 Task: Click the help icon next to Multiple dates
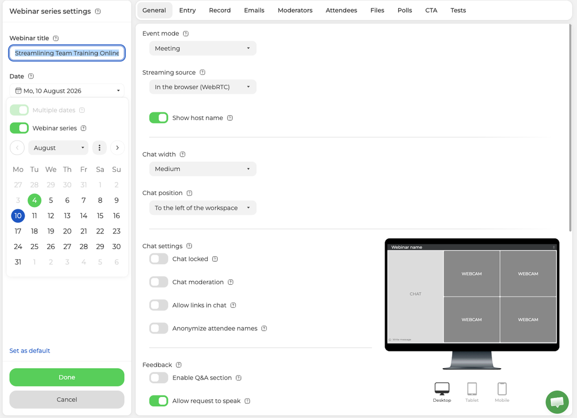pos(82,110)
